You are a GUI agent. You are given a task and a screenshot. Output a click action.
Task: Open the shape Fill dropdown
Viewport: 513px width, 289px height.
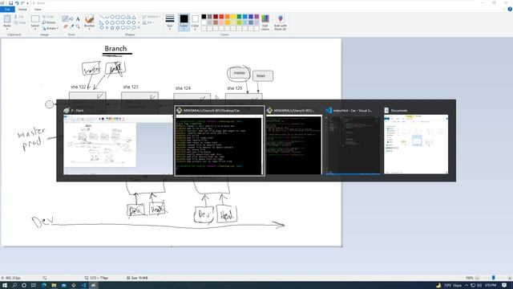pyautogui.click(x=148, y=22)
